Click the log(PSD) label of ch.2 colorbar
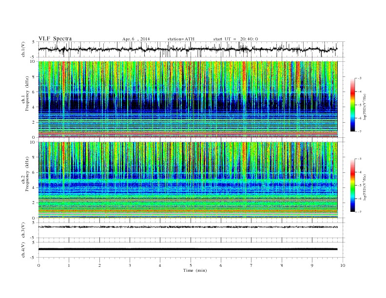Image resolution: width=386 pixels, height=298 pixels. tap(365, 187)
